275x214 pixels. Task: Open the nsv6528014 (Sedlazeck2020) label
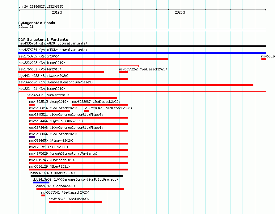(53, 108)
